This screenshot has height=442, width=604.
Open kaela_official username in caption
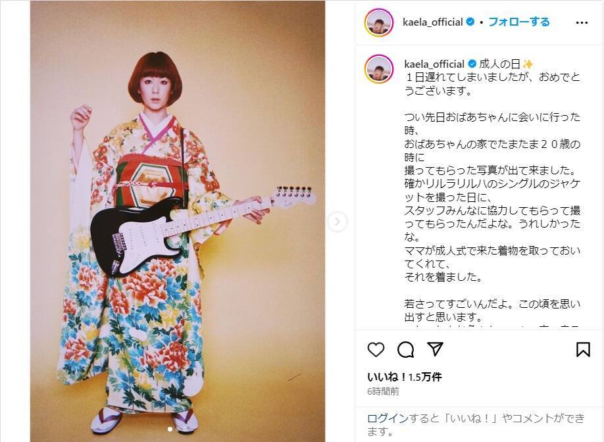434,64
